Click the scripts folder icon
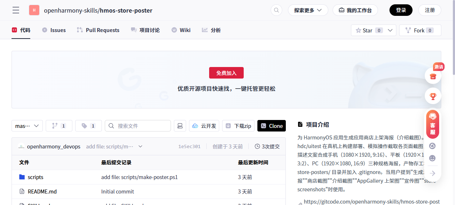The image size is (455, 205). pyautogui.click(x=22, y=177)
